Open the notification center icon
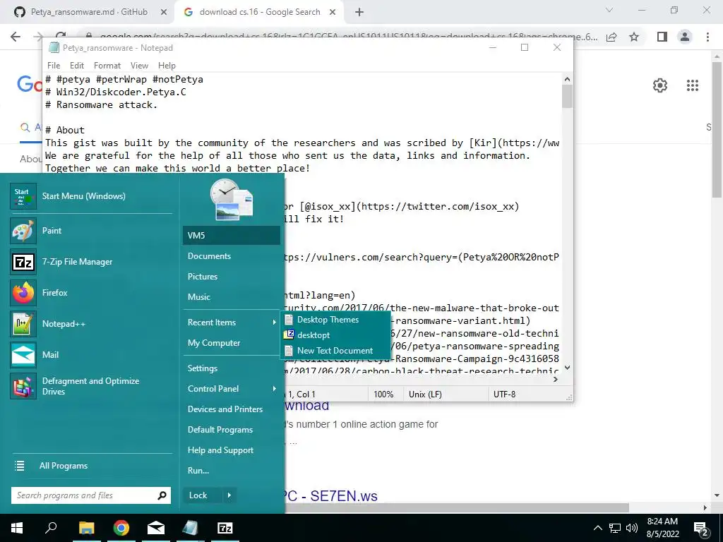The height and width of the screenshot is (542, 723). (x=701, y=529)
